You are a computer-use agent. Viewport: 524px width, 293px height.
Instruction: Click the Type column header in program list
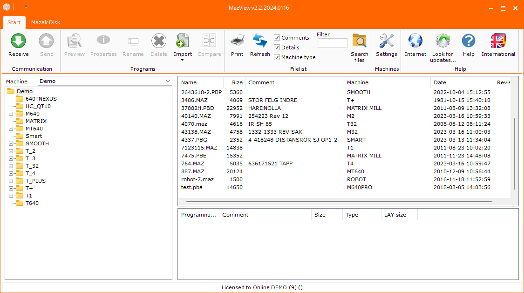[361, 215]
